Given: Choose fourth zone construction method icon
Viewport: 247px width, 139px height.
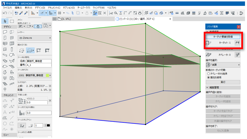Looking at the screenshot, I should coord(47,50).
